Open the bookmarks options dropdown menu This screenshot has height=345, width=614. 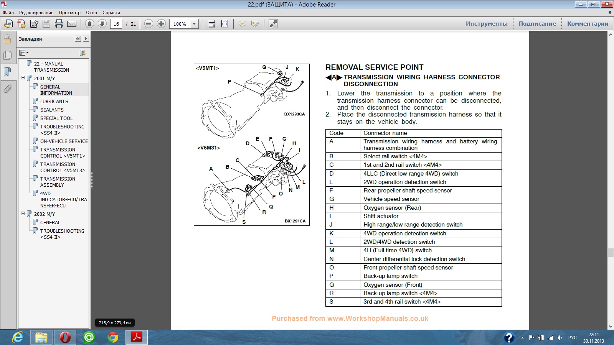(24, 53)
